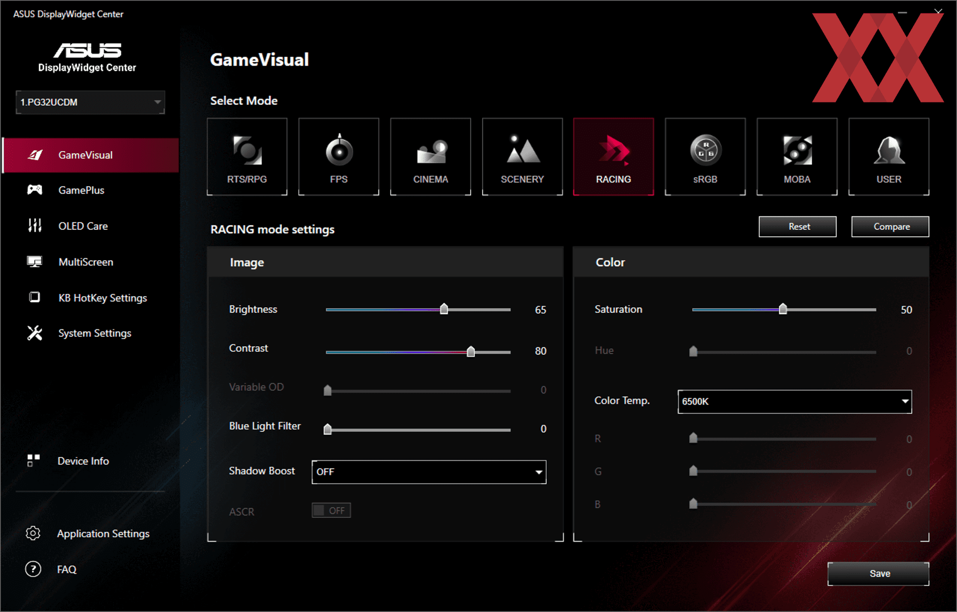Open the Shadow Boost dropdown
The width and height of the screenshot is (957, 612).
(429, 472)
